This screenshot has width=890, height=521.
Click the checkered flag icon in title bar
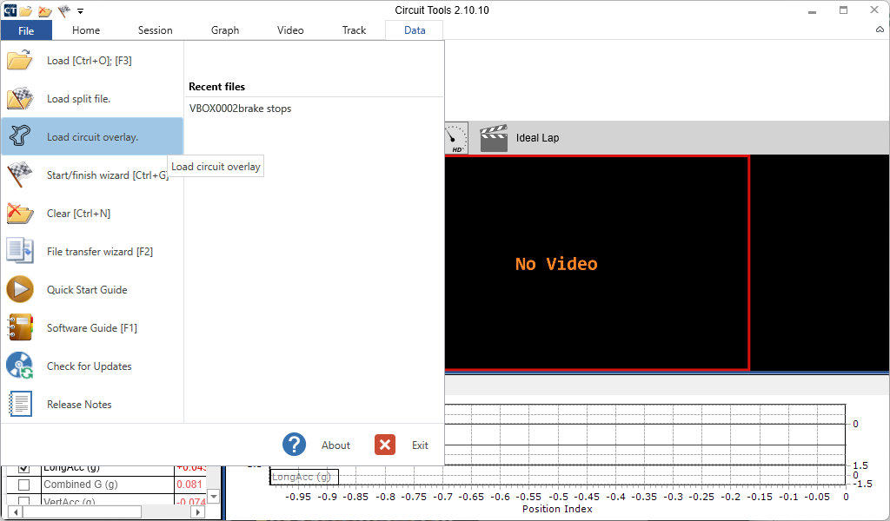coord(64,10)
